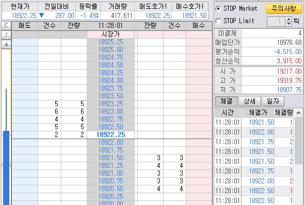The height and width of the screenshot is (205, 305).
Task: Click price 18924.25 in the ladder
Action: (x=110, y=73)
